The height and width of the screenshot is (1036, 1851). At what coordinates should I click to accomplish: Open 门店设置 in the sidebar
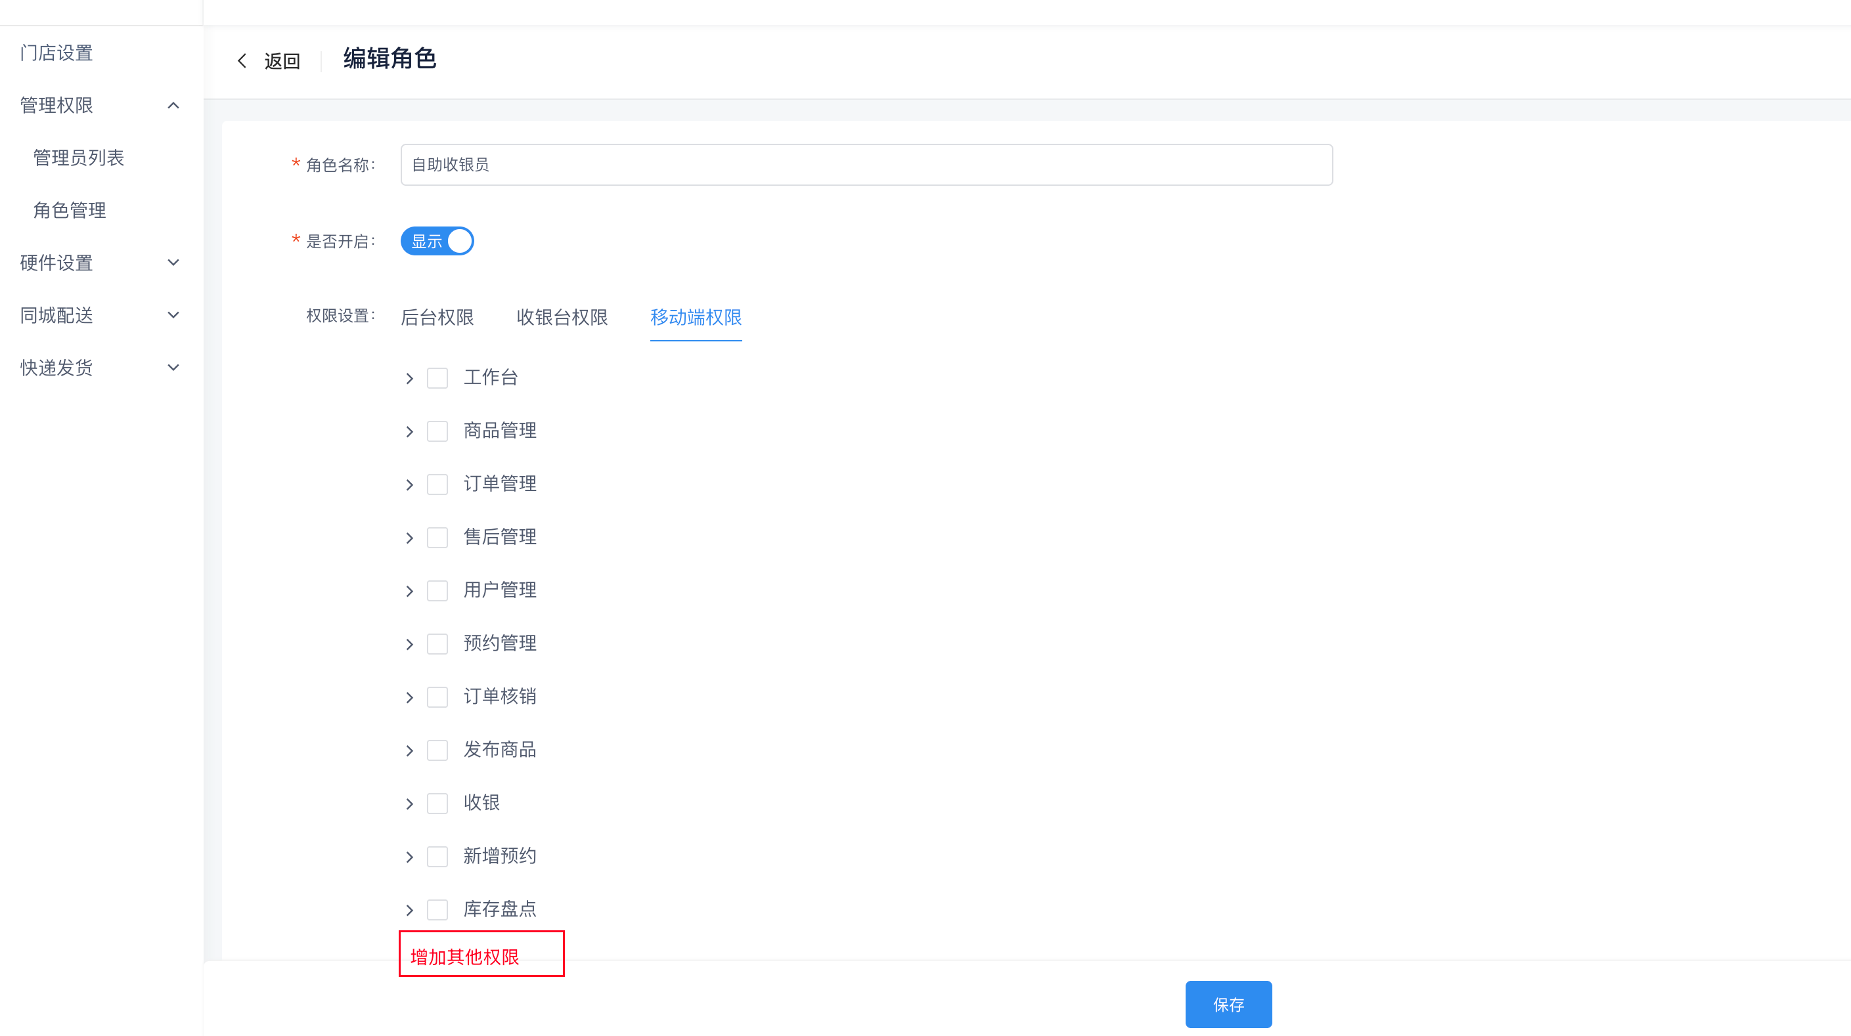pyautogui.click(x=56, y=53)
